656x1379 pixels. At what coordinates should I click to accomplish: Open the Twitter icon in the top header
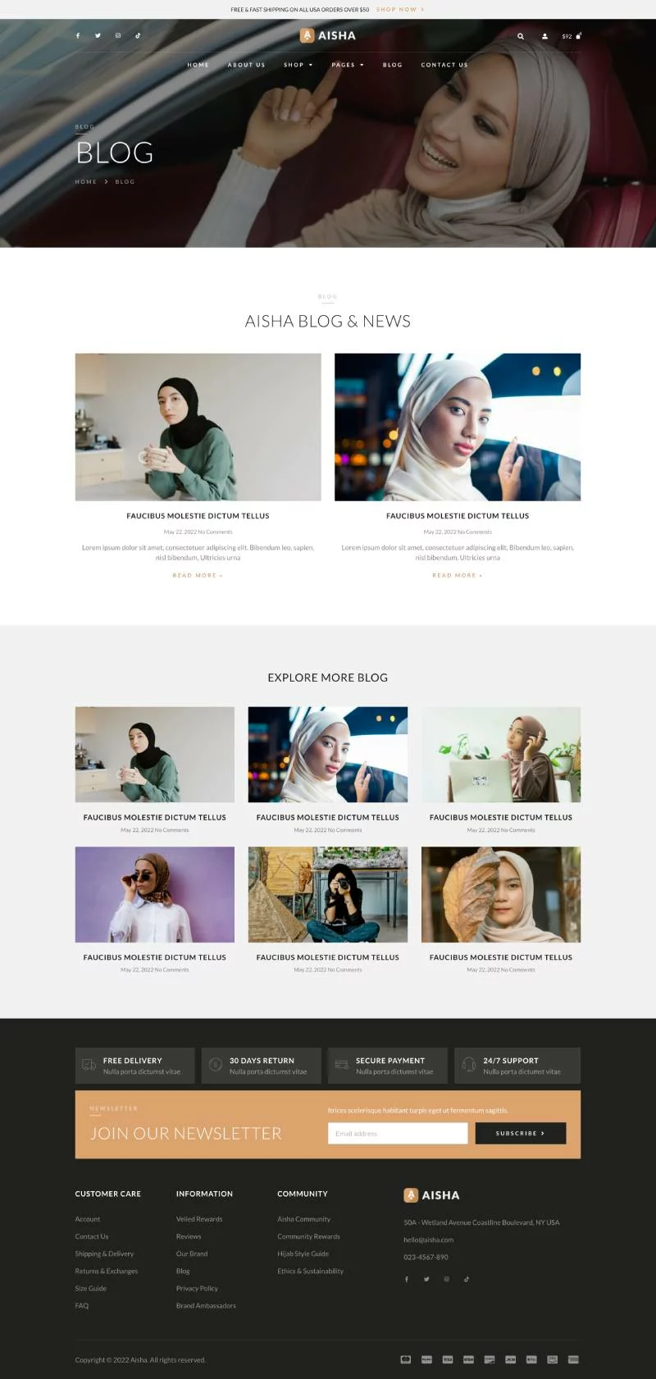[98, 35]
